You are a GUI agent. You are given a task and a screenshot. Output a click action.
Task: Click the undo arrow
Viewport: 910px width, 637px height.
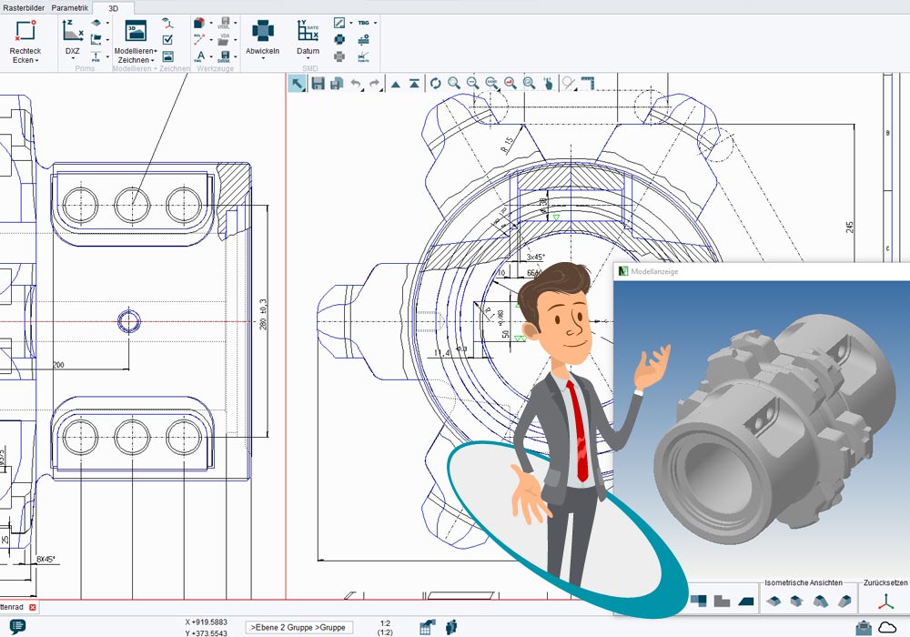[x=357, y=84]
